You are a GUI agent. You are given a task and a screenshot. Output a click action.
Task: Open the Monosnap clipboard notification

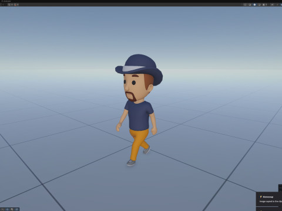point(269,199)
